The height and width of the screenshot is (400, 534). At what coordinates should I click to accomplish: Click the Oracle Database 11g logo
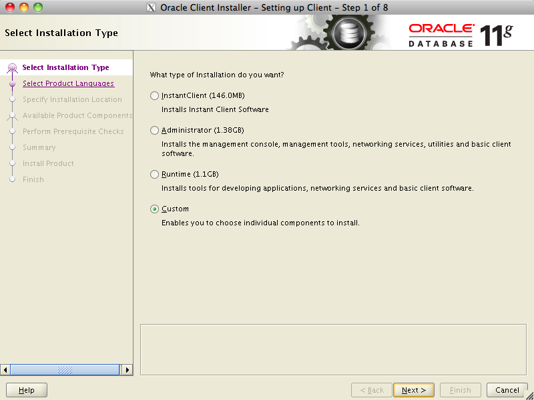pyautogui.click(x=461, y=35)
